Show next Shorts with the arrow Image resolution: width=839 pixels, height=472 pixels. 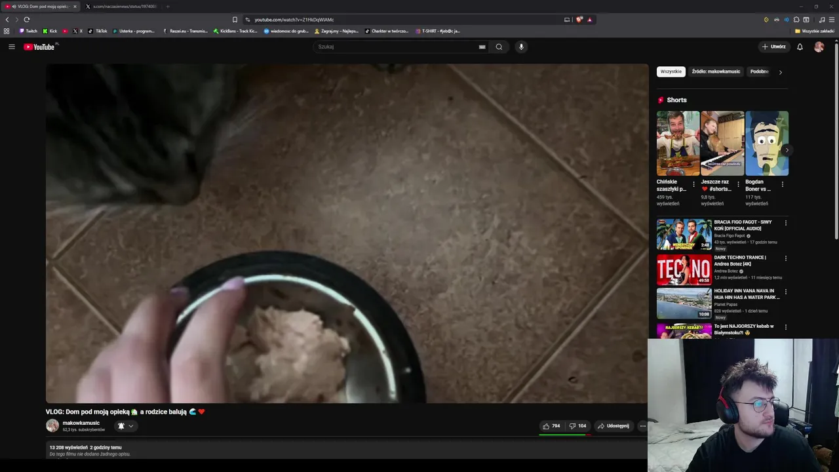click(787, 150)
